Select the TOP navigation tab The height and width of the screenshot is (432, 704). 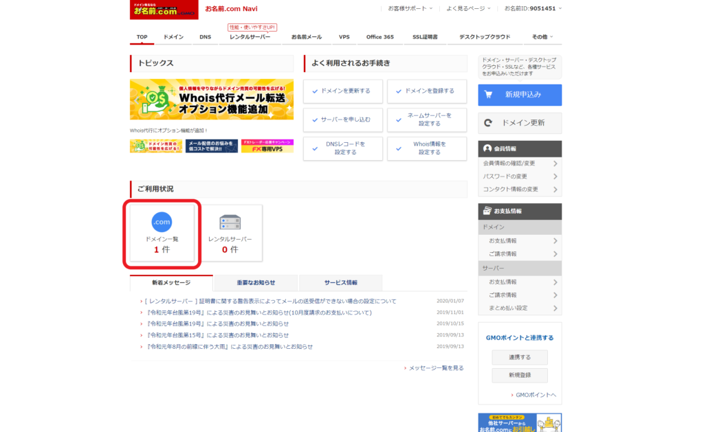point(142,37)
